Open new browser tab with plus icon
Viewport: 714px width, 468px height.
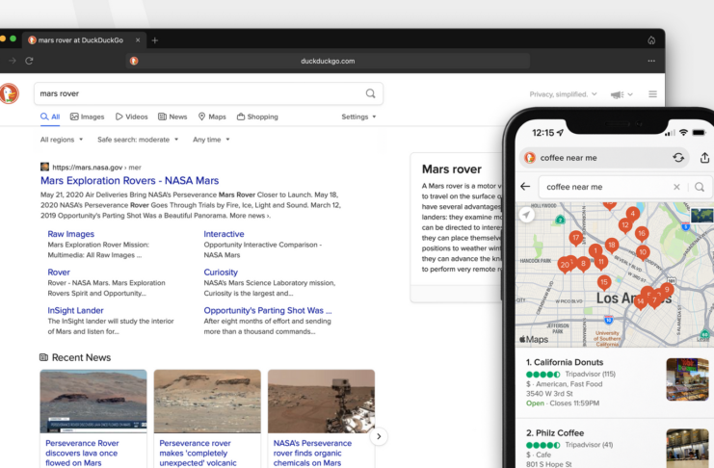point(155,40)
